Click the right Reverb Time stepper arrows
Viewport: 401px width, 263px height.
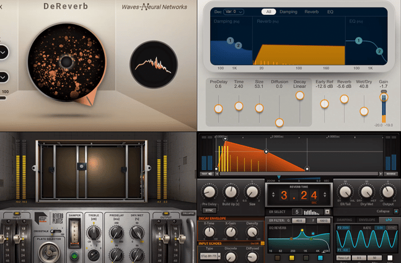pyautogui.click(x=325, y=194)
